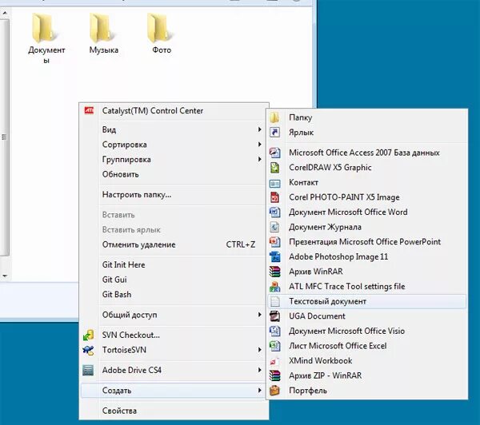Screen dimensions: 480x425
Task: Expand the Создать submenu arrow
Action: point(259,391)
